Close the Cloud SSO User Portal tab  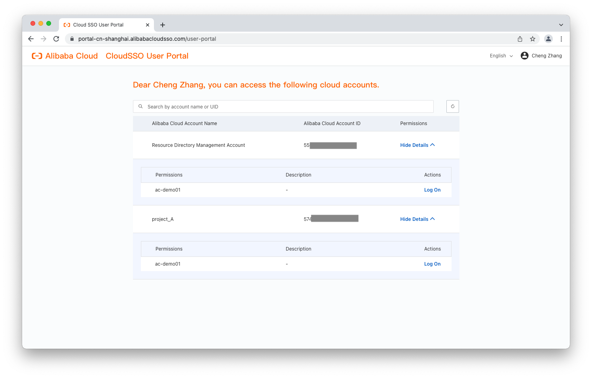pos(148,25)
